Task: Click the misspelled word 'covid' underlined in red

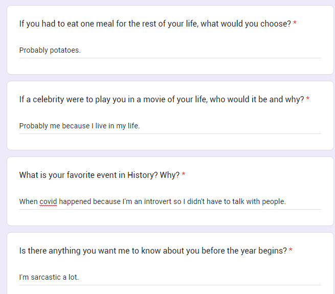Action: click(48, 201)
